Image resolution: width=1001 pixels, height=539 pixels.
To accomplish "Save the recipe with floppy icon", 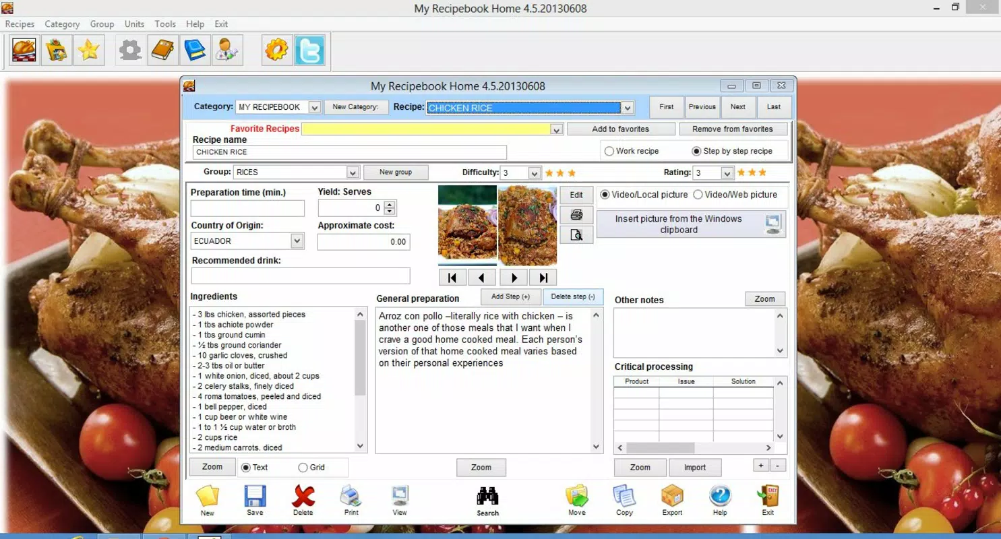I will [255, 501].
